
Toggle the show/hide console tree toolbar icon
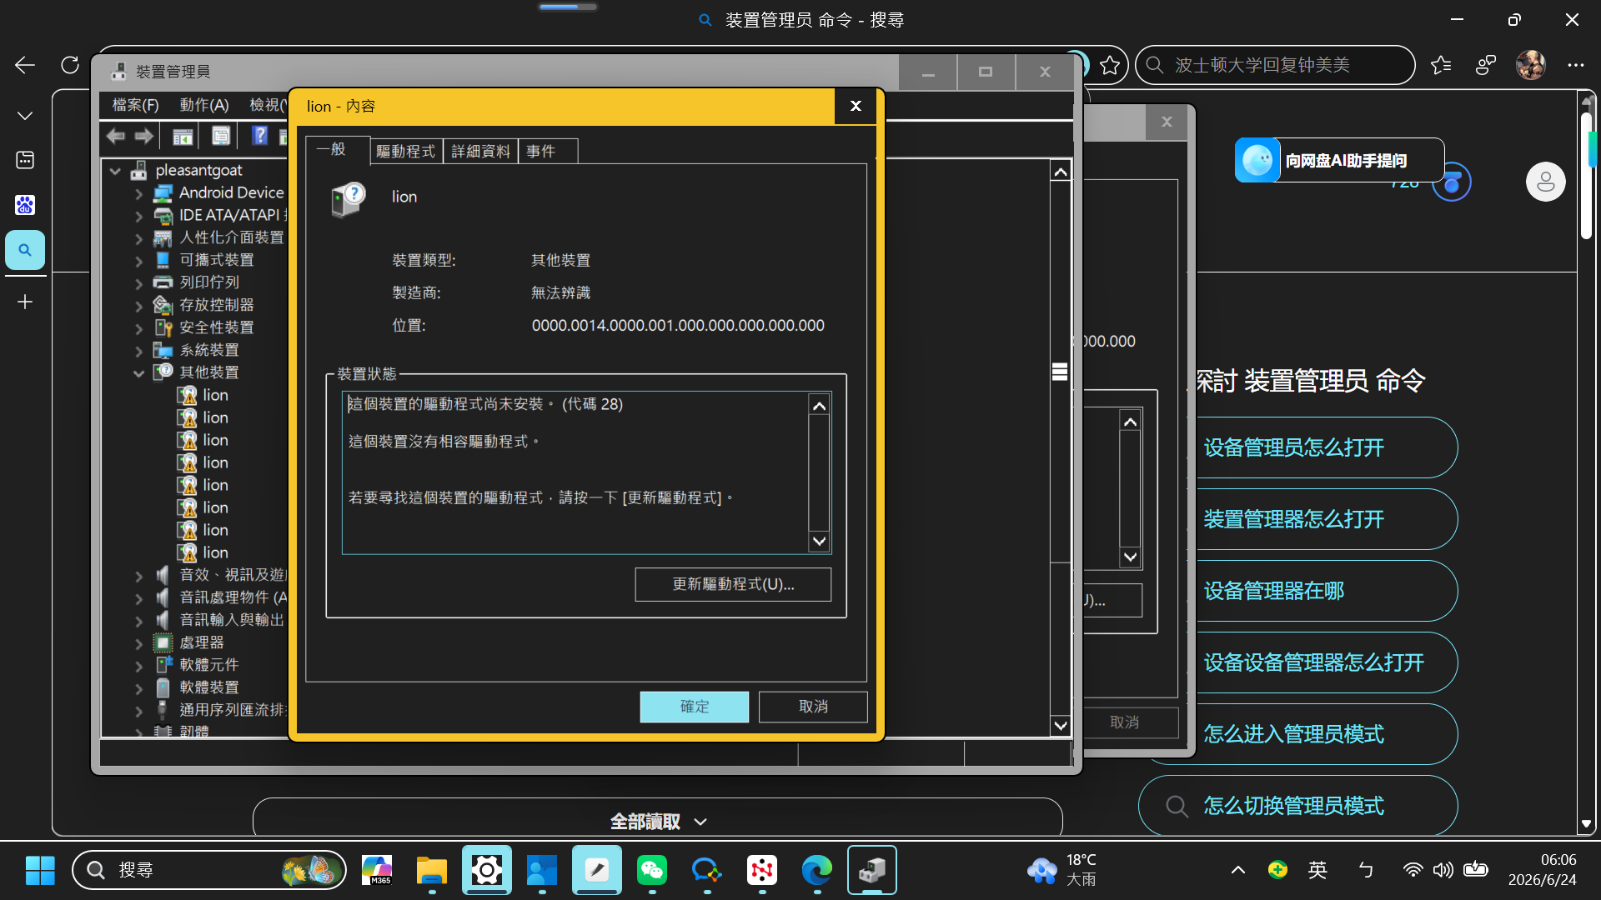[x=183, y=136]
